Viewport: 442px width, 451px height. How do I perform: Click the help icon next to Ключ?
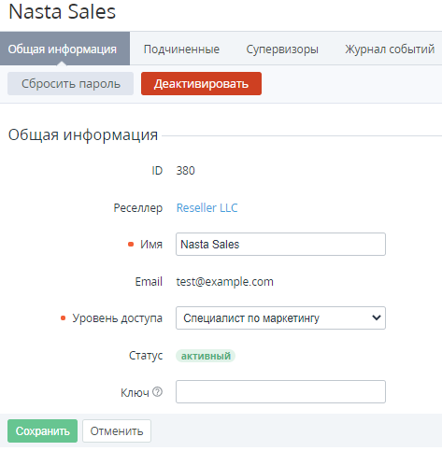[158, 391]
